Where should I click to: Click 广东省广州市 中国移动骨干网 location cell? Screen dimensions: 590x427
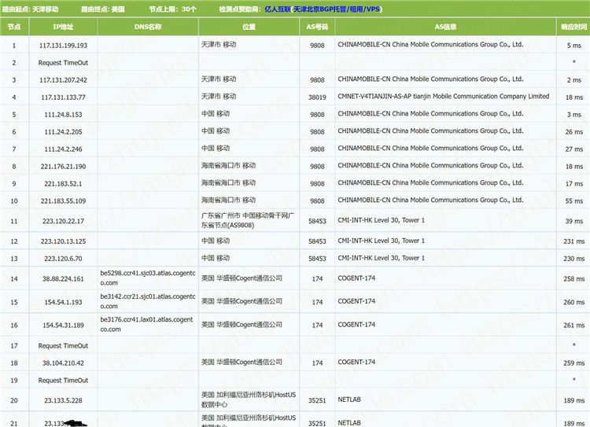pos(248,220)
